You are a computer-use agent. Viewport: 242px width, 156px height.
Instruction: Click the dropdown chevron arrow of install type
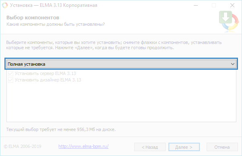coord(233,64)
